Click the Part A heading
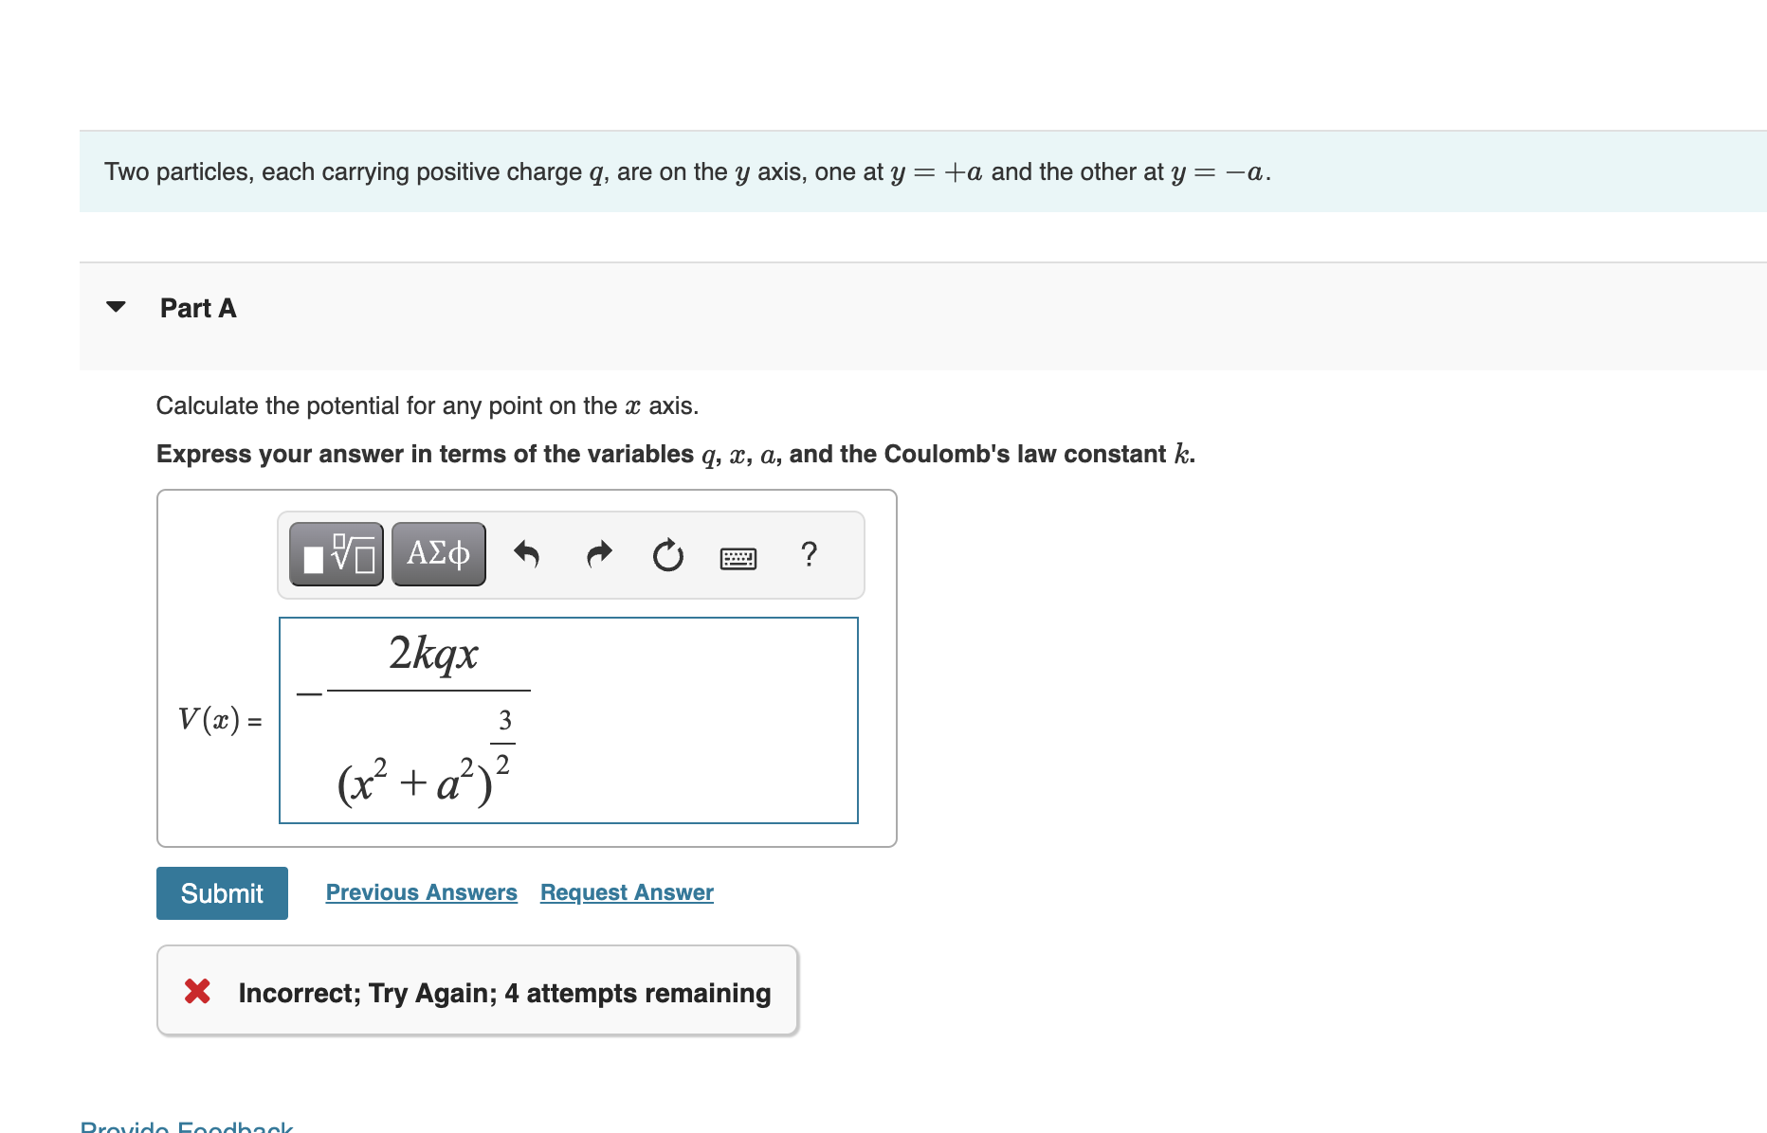This screenshot has height=1133, width=1767. [197, 307]
